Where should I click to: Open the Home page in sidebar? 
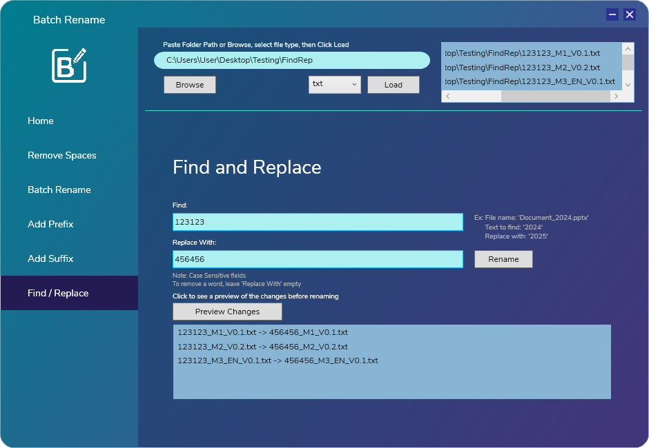[41, 121]
